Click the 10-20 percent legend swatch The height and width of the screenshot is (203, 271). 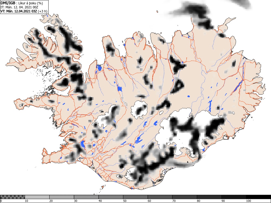(37, 197)
